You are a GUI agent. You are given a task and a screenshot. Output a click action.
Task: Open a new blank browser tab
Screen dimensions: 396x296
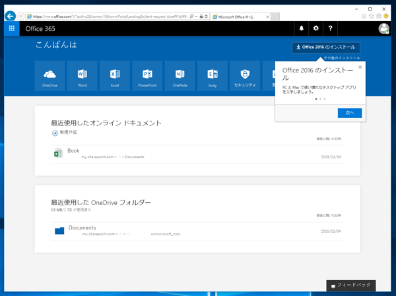275,17
